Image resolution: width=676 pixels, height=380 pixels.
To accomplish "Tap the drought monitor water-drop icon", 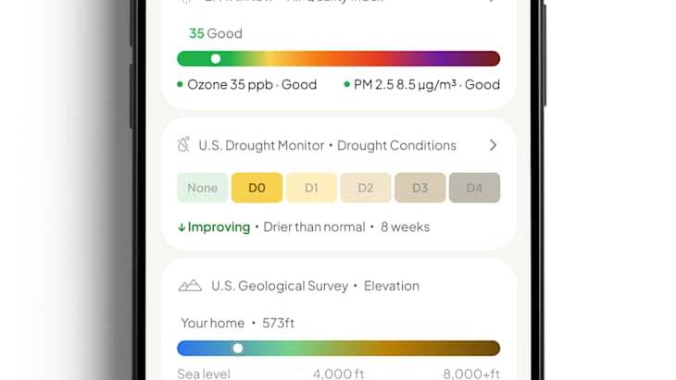I will [x=183, y=144].
